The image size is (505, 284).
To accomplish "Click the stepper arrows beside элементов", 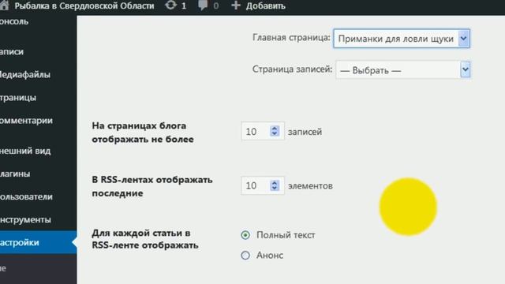I will click(x=275, y=185).
